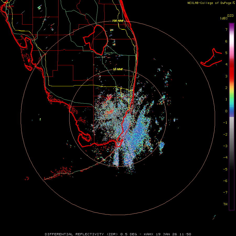Click the scale value -3
The width and height of the screenshot is (236, 236).
225,146
